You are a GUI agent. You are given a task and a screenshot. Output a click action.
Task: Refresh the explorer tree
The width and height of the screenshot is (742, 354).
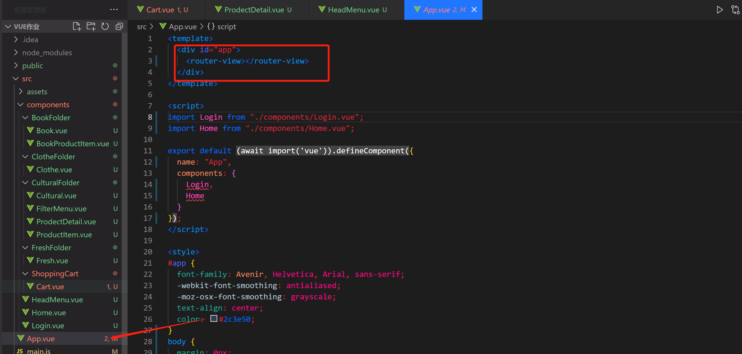tap(105, 27)
